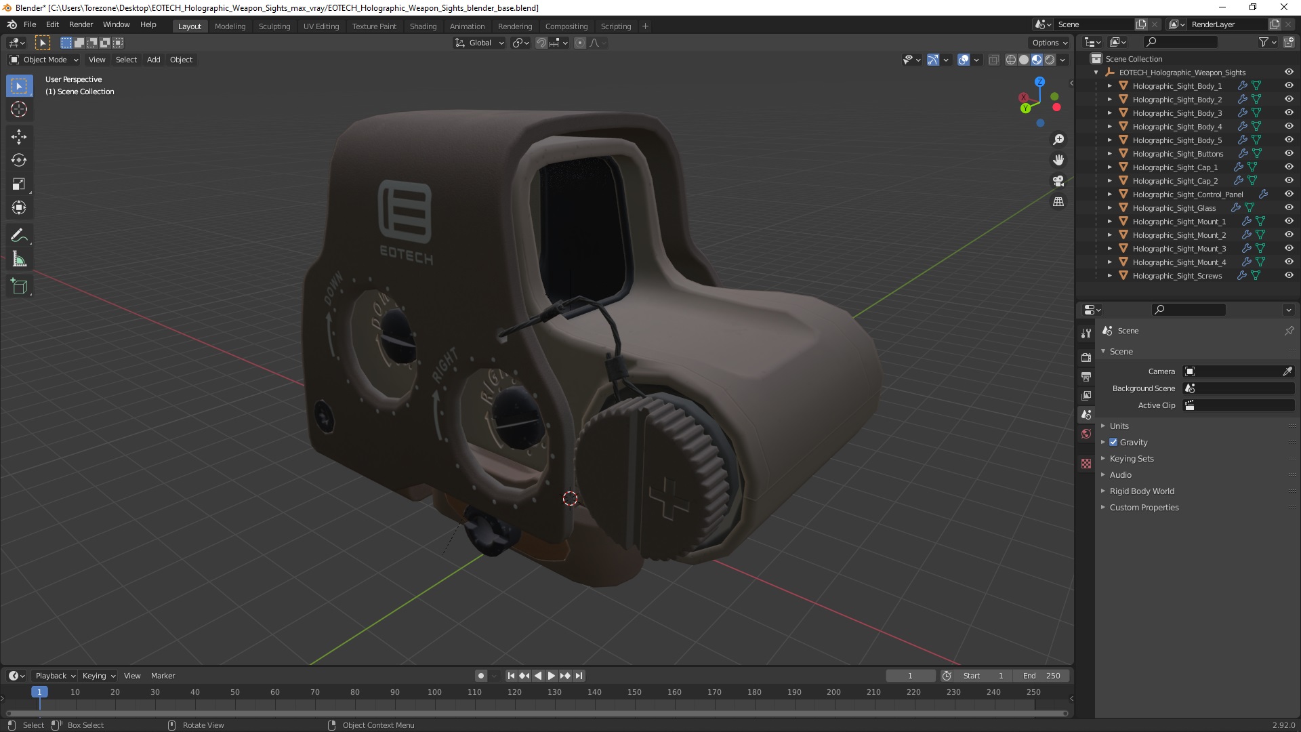1301x732 pixels.
Task: Expand Holographic_Sight_Body_3 tree item
Action: click(1109, 113)
